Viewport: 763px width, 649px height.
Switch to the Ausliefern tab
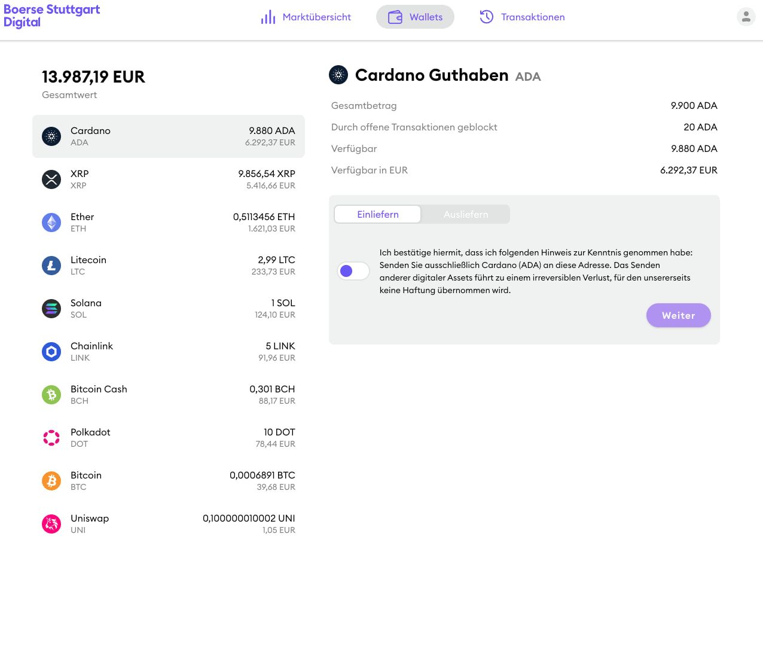coord(465,214)
